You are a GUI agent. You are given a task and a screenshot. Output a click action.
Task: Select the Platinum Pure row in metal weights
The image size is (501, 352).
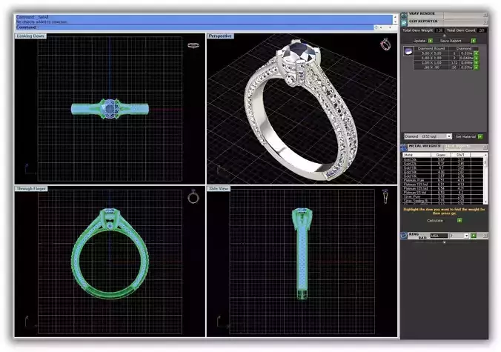tap(442, 180)
